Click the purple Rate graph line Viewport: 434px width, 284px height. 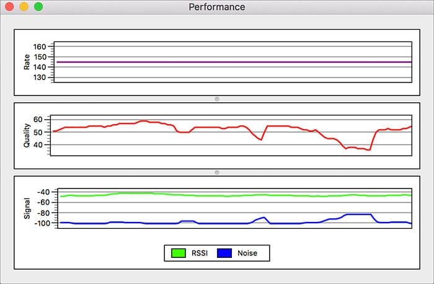(234, 62)
